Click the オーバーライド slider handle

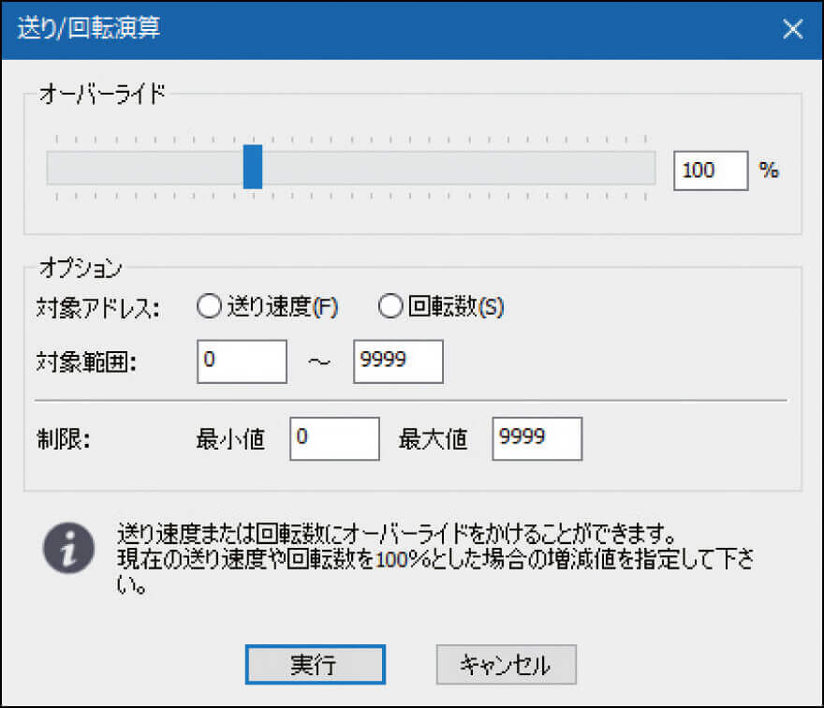(252, 169)
